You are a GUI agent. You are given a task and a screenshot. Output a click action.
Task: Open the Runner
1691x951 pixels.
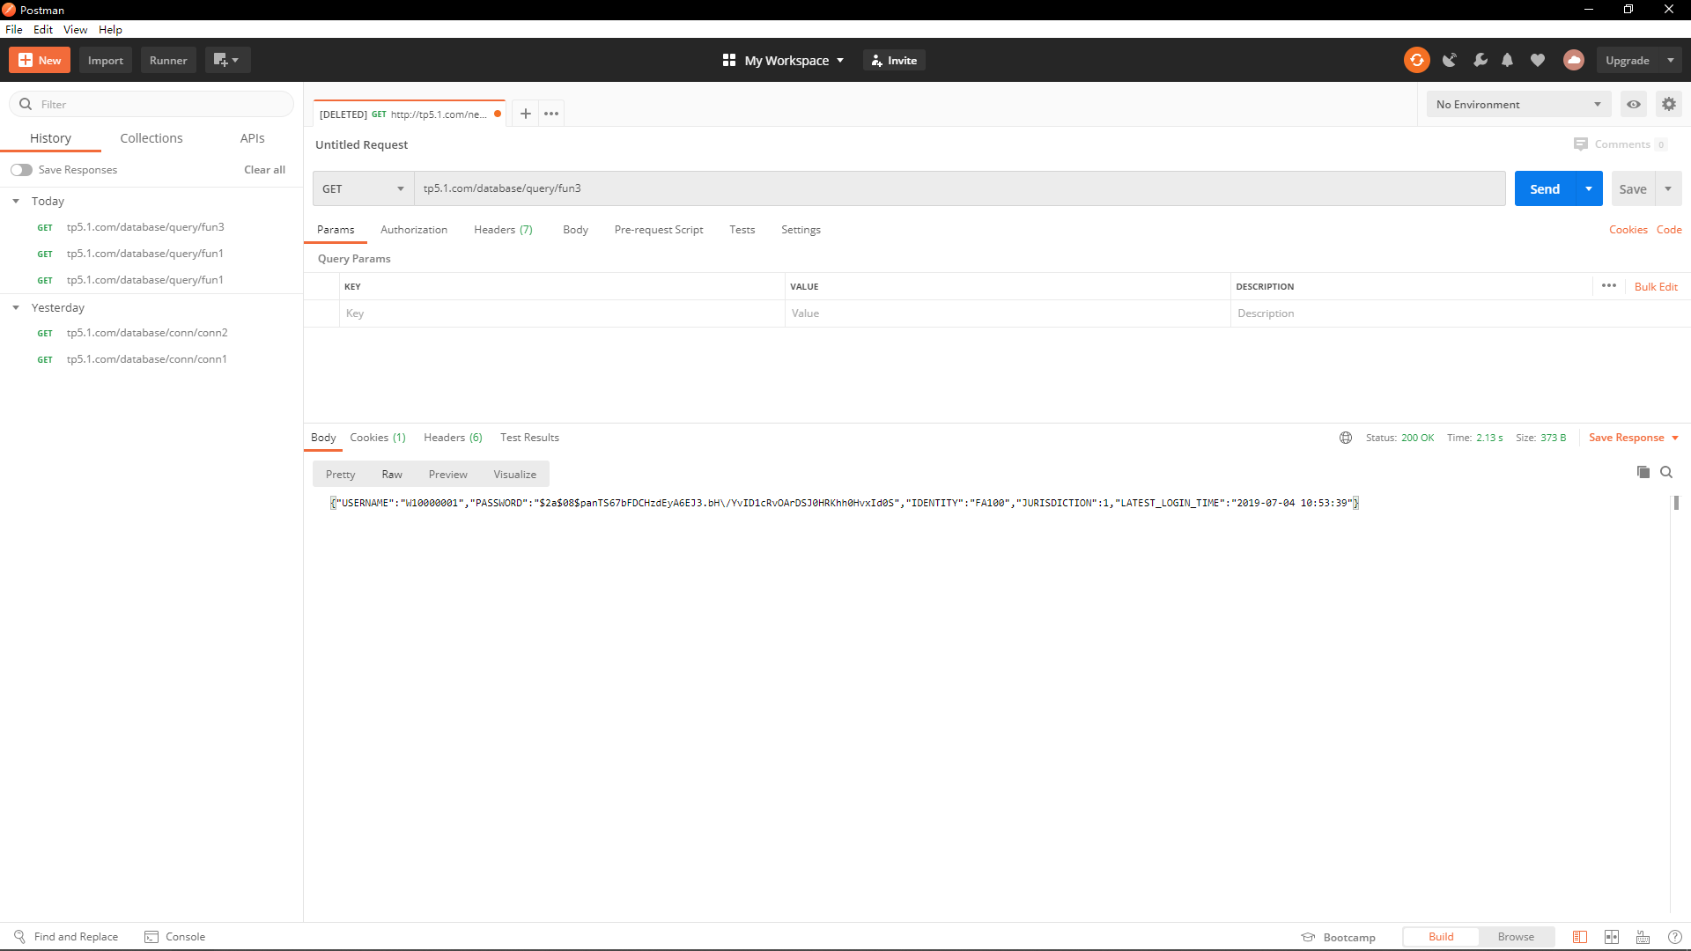[x=168, y=60]
